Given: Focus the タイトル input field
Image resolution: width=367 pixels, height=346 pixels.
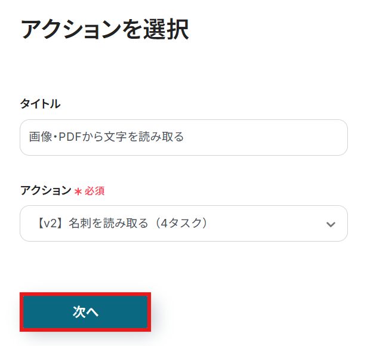Looking at the screenshot, I should tap(183, 137).
